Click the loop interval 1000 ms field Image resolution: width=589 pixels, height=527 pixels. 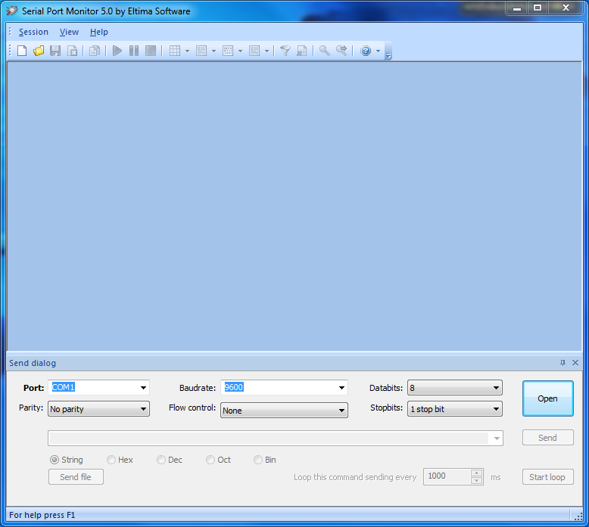tap(447, 476)
